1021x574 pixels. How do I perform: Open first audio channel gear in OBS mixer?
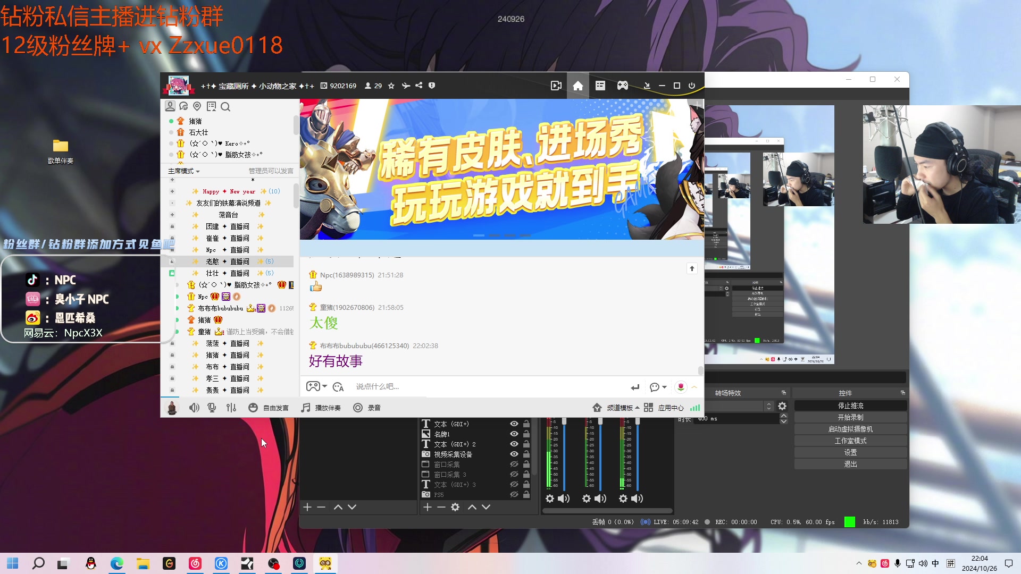550,499
